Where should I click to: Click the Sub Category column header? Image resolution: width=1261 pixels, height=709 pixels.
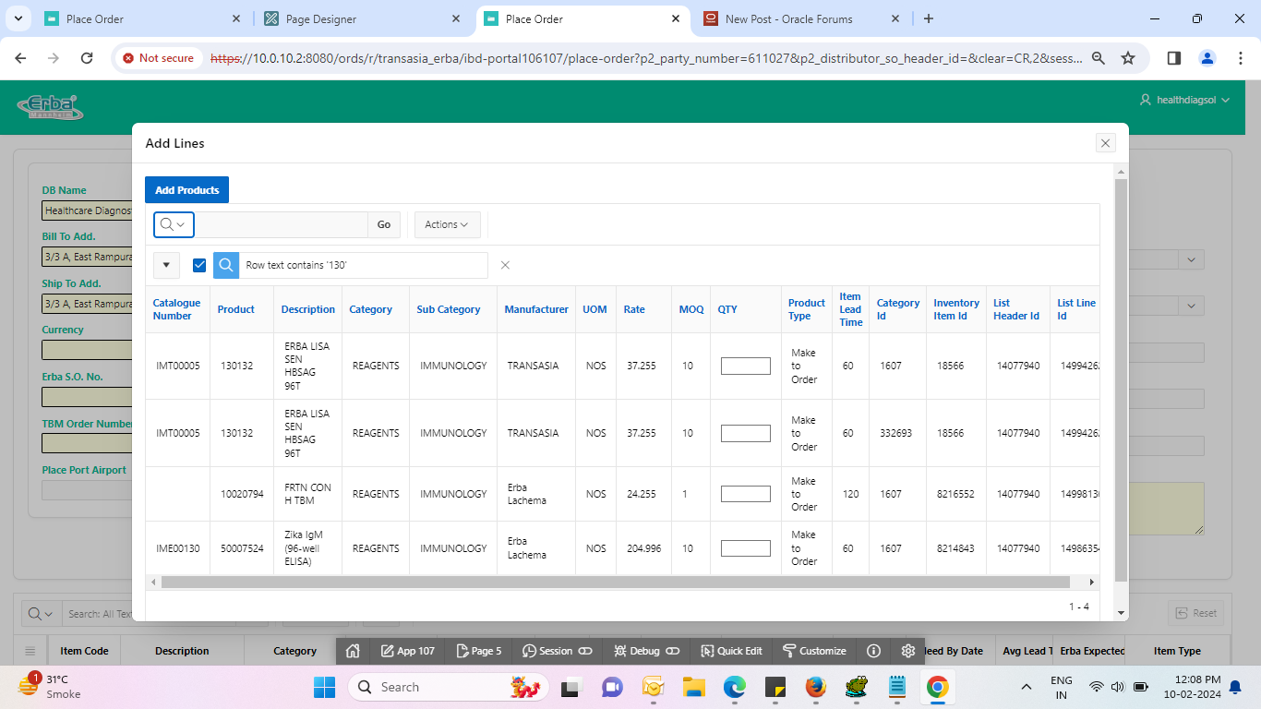(x=449, y=309)
